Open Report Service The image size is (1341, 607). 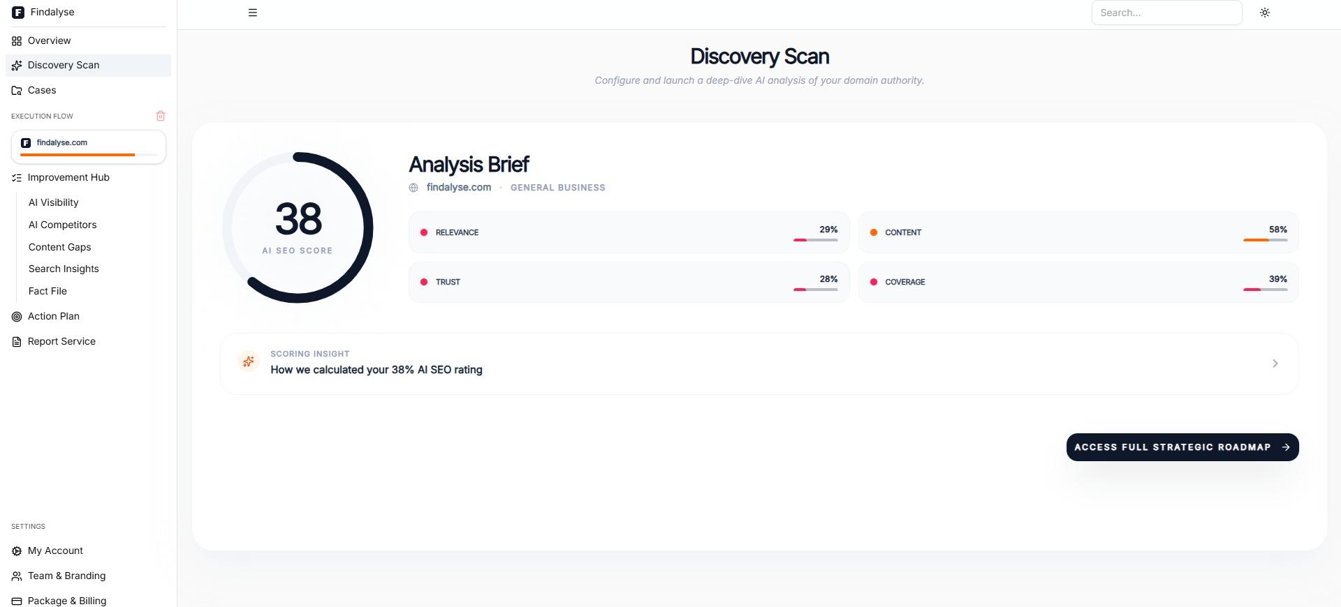88,341
